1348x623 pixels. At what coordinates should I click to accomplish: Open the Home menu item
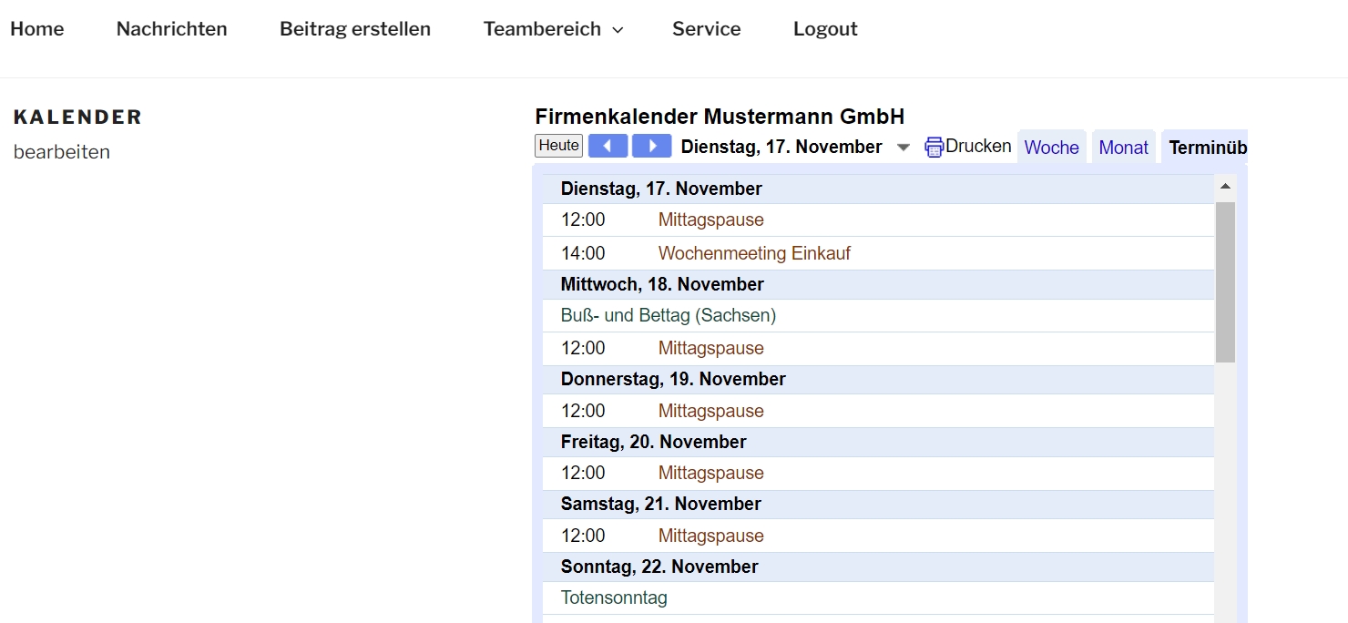(37, 29)
